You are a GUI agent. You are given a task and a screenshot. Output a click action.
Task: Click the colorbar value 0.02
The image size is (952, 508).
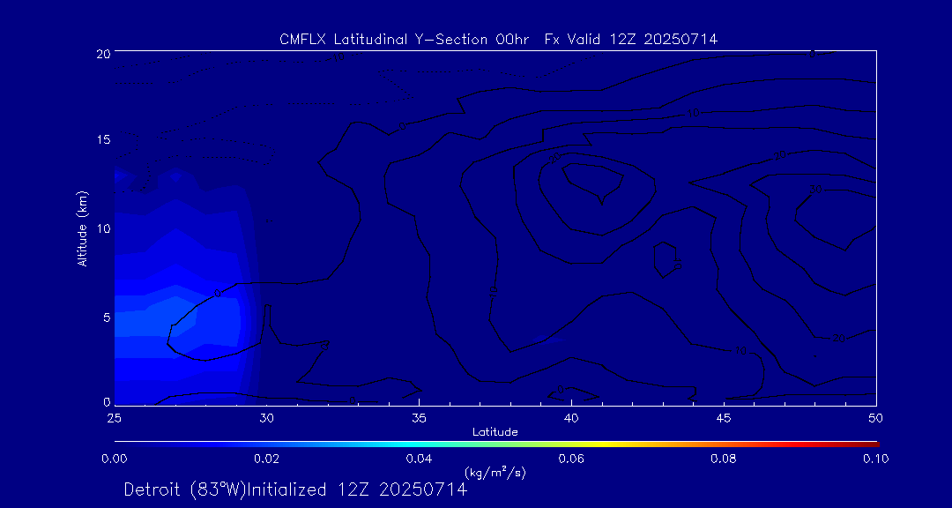tap(266, 459)
